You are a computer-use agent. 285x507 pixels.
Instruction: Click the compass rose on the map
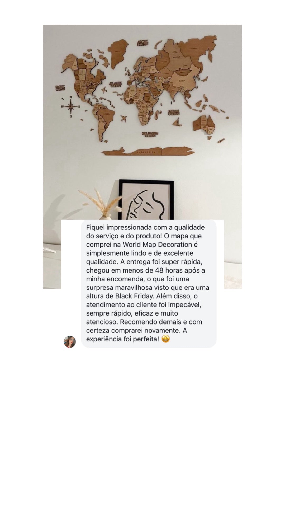(71, 107)
